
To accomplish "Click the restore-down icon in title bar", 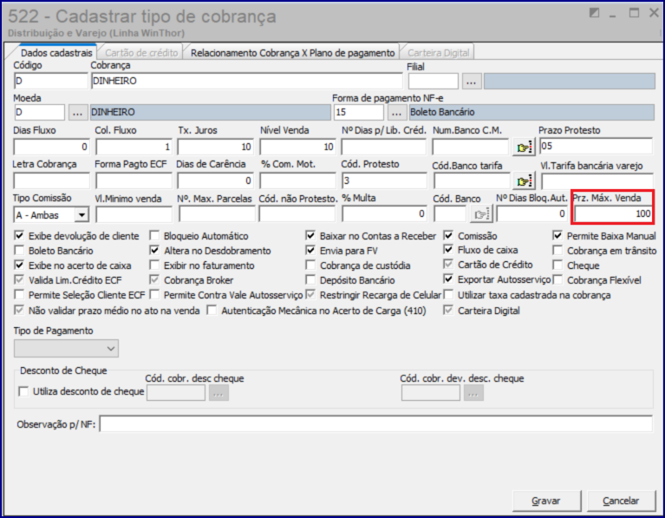I will [x=594, y=13].
